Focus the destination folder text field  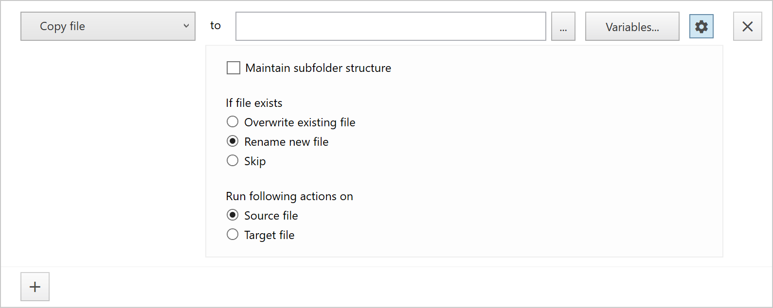(x=391, y=26)
